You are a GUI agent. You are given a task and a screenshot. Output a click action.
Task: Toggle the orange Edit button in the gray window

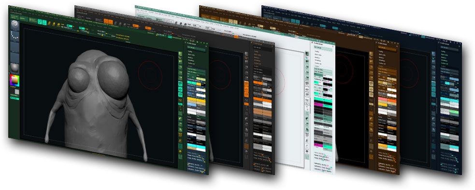pos(106,21)
